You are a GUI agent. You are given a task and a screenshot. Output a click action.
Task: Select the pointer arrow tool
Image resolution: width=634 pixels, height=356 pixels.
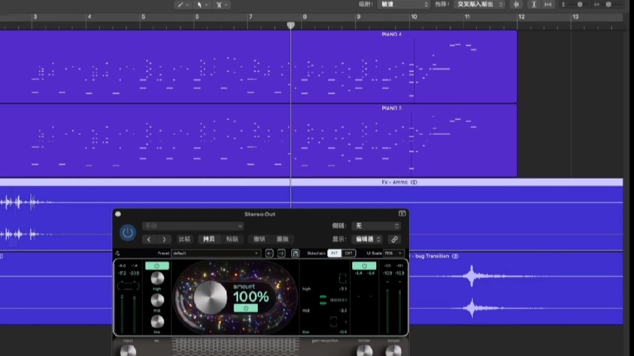(200, 5)
